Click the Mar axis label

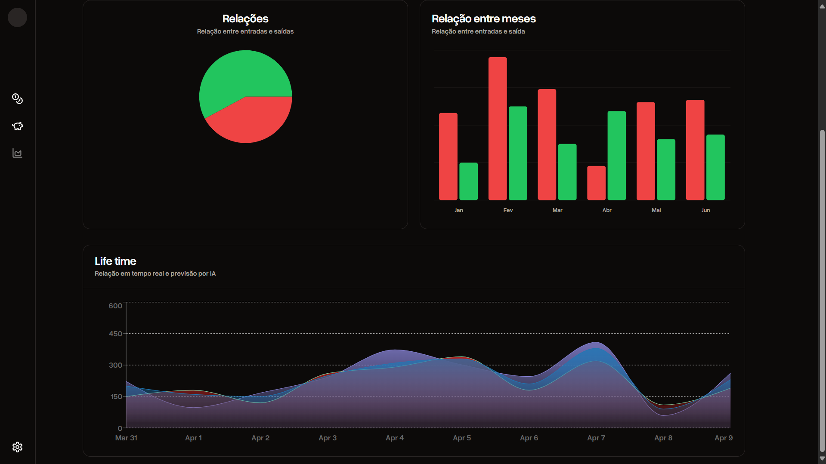[x=557, y=210]
